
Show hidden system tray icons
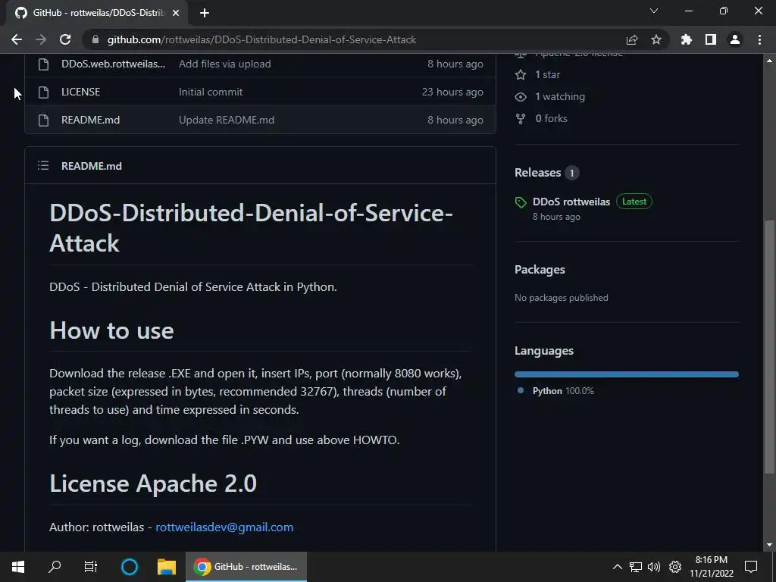[617, 567]
